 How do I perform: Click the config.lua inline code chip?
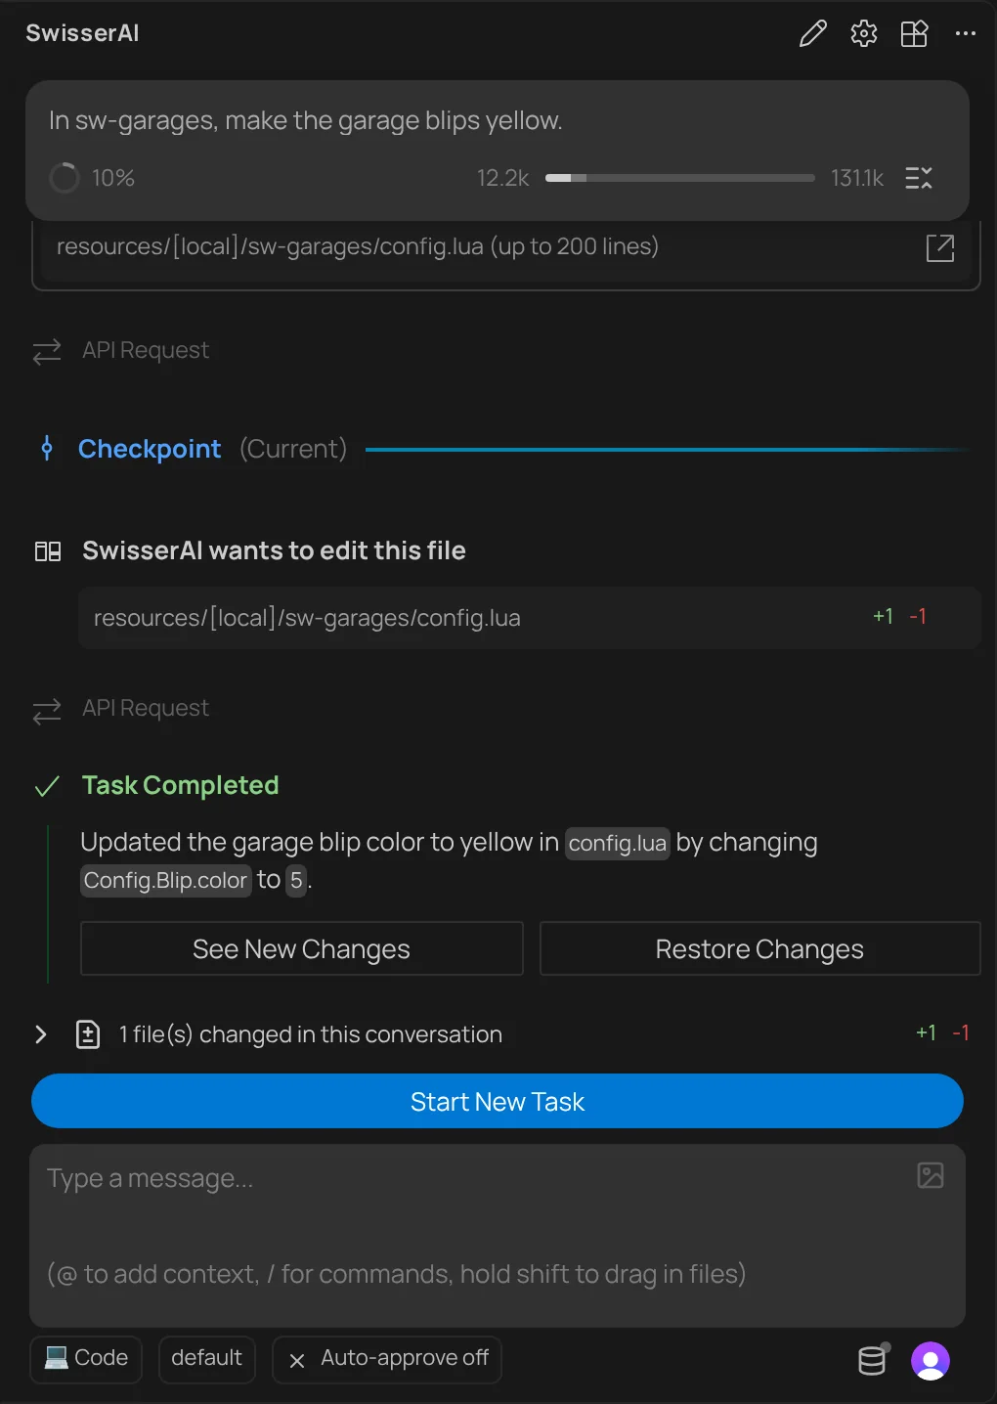click(618, 844)
